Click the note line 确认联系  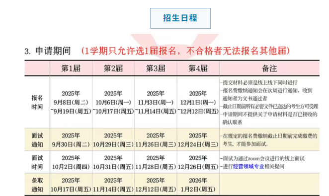(x=232, y=122)
